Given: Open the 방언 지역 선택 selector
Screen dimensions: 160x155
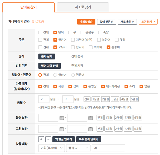Looking at the screenshot, I should point(50,66).
